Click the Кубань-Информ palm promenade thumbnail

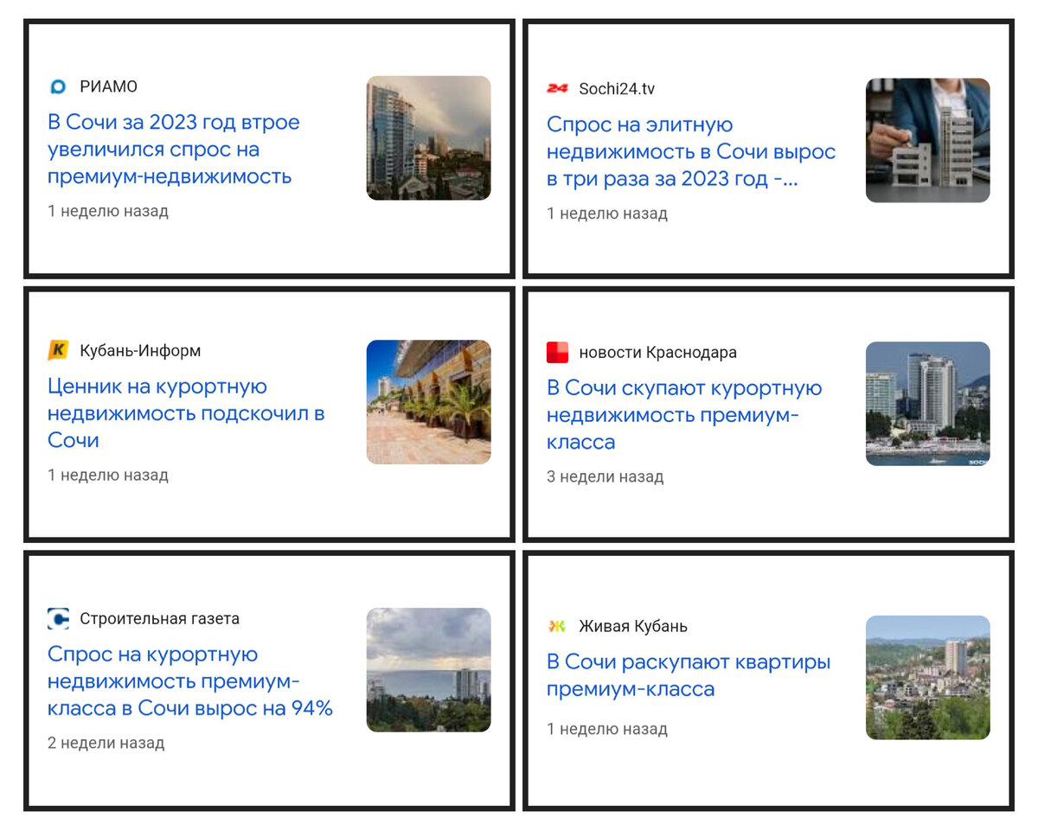[428, 402]
